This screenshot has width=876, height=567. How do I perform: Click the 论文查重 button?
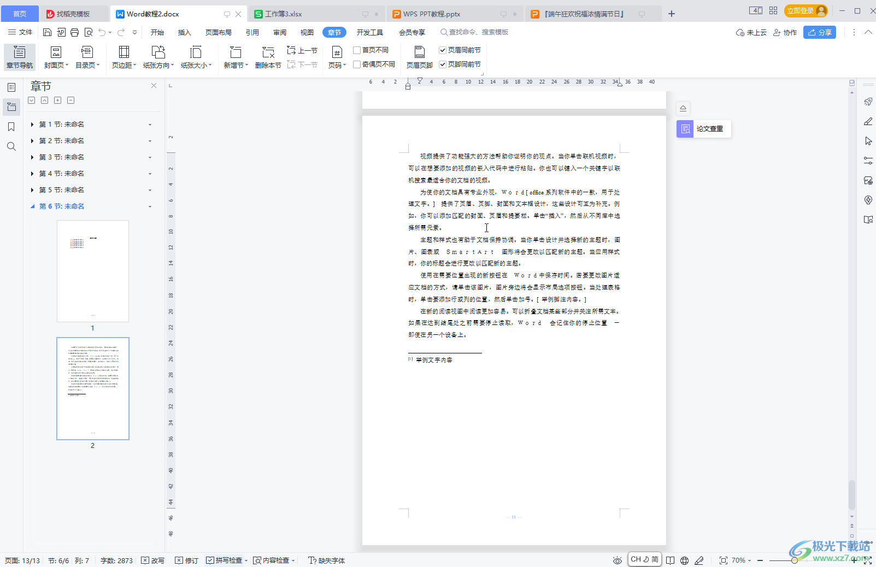coord(704,129)
